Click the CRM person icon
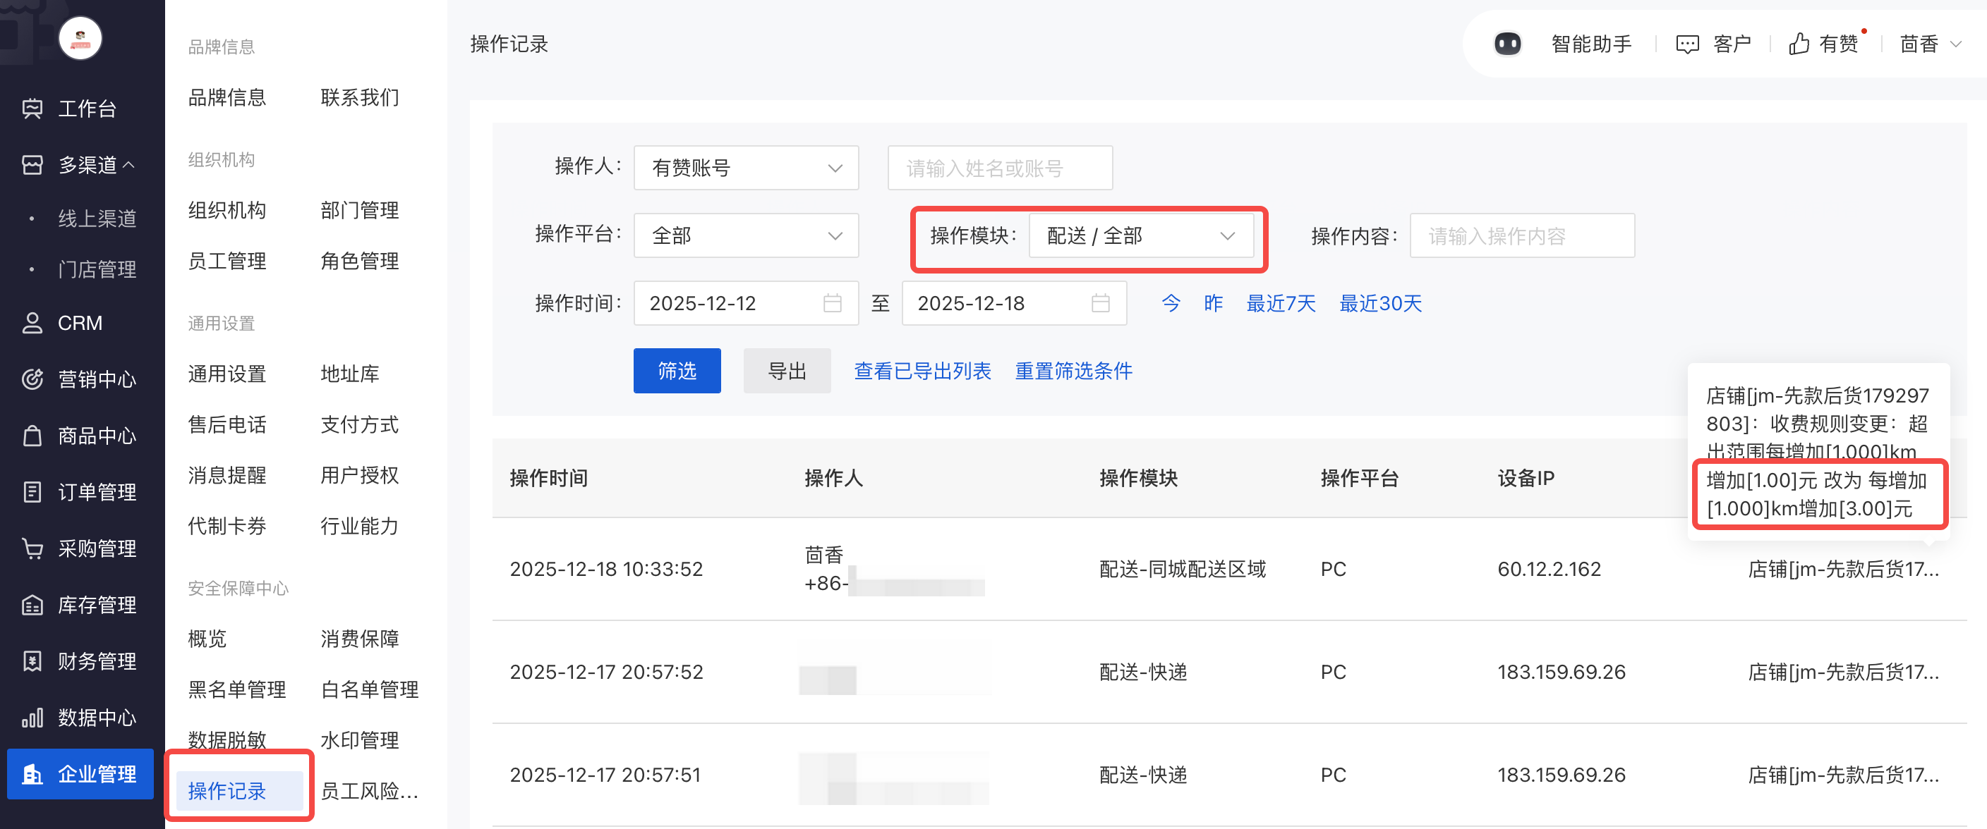Viewport: 1987px width, 829px height. pos(32,323)
